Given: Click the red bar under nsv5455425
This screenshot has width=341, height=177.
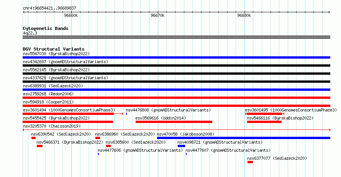Looking at the screenshot, I should pyautogui.click(x=68, y=122).
